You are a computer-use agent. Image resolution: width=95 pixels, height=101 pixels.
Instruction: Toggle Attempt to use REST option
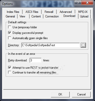click(10, 67)
